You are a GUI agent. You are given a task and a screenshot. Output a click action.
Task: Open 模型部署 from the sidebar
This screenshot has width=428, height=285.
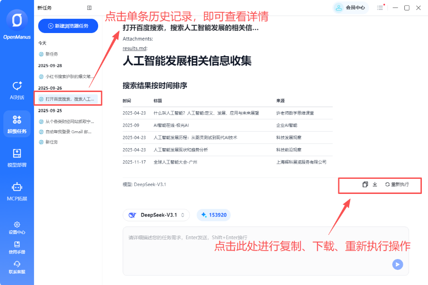pyautogui.click(x=17, y=157)
